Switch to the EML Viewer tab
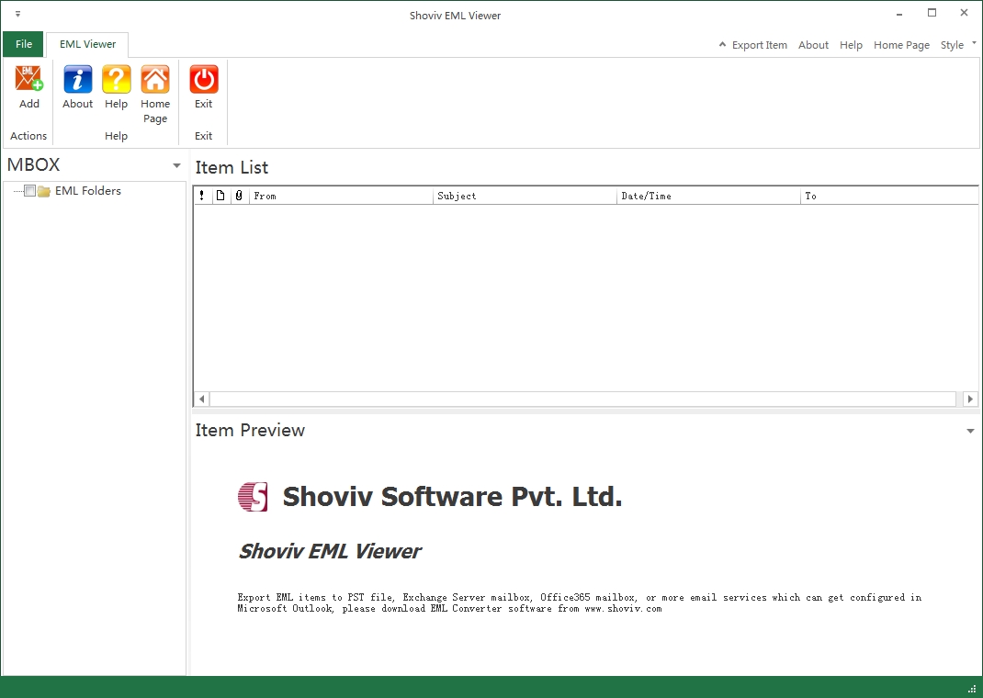This screenshot has width=983, height=698. [x=87, y=44]
